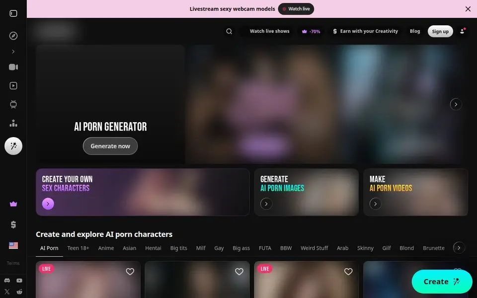Screen dimensions: 477x298
Task: Favorite the second character card via heart
Action: 239,272
